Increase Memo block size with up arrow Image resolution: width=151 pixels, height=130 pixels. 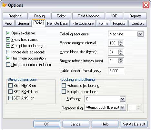[x=121, y=51]
